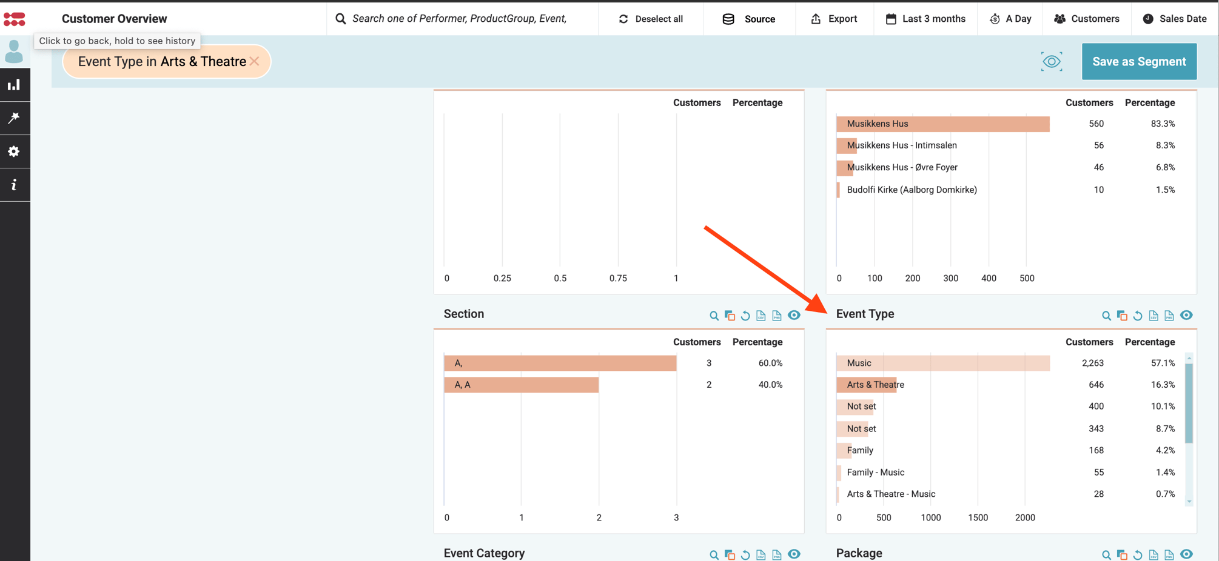Open the Sales Date selector
The height and width of the screenshot is (561, 1219).
tap(1175, 19)
